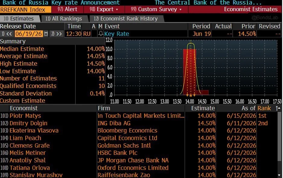Select the Dmitry Dolgin estimate row
This screenshot has height=178, width=283.
pyautogui.click(x=139, y=123)
